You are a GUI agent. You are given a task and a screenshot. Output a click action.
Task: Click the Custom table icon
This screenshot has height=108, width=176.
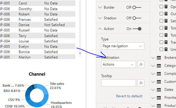coord(159,82)
